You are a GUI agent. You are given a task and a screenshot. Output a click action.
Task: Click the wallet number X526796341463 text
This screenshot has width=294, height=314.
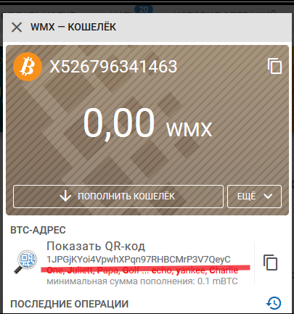coord(113,67)
